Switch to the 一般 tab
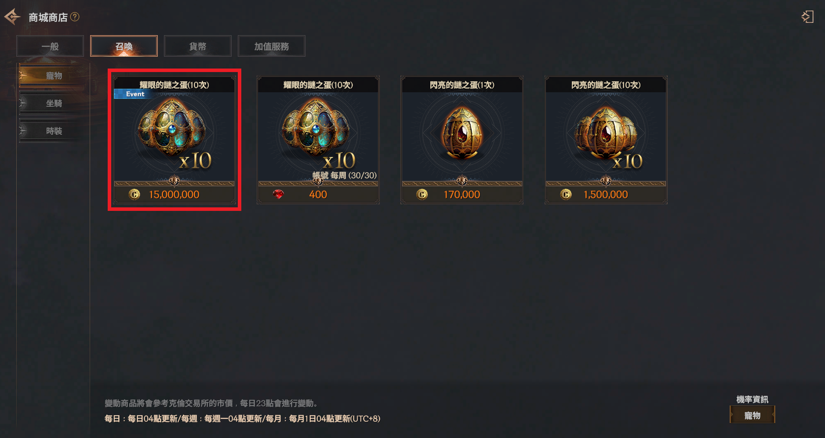 (50, 46)
